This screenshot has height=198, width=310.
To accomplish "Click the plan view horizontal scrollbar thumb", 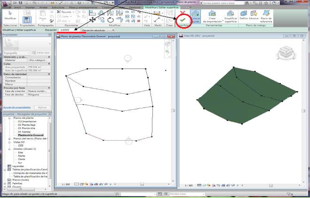I will tap(142, 184).
